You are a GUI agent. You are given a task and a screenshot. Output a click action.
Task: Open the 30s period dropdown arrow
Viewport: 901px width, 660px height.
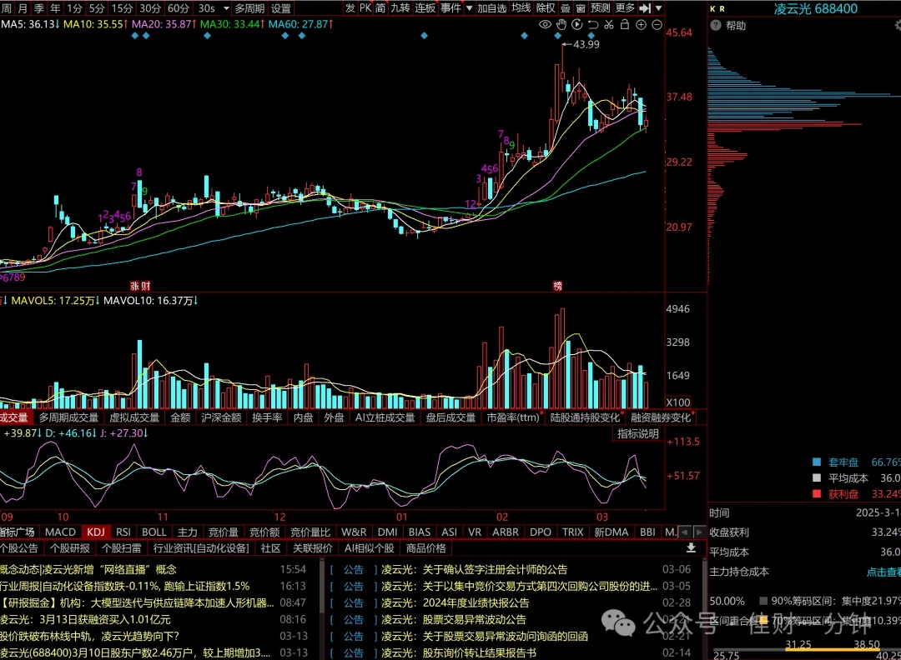pyautogui.click(x=226, y=8)
